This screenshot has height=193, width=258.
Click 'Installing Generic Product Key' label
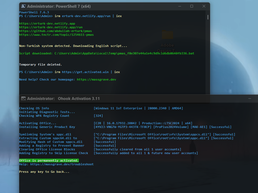47,127
